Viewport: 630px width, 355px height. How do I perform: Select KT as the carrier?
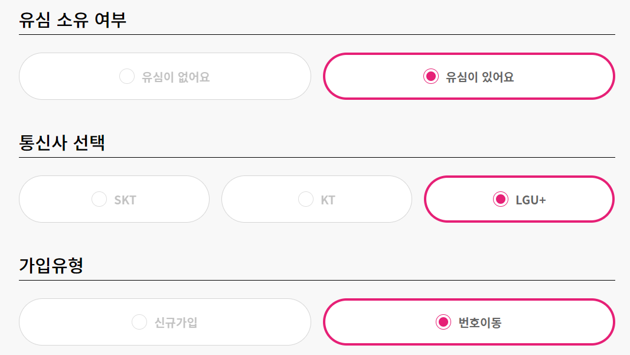[x=316, y=199]
